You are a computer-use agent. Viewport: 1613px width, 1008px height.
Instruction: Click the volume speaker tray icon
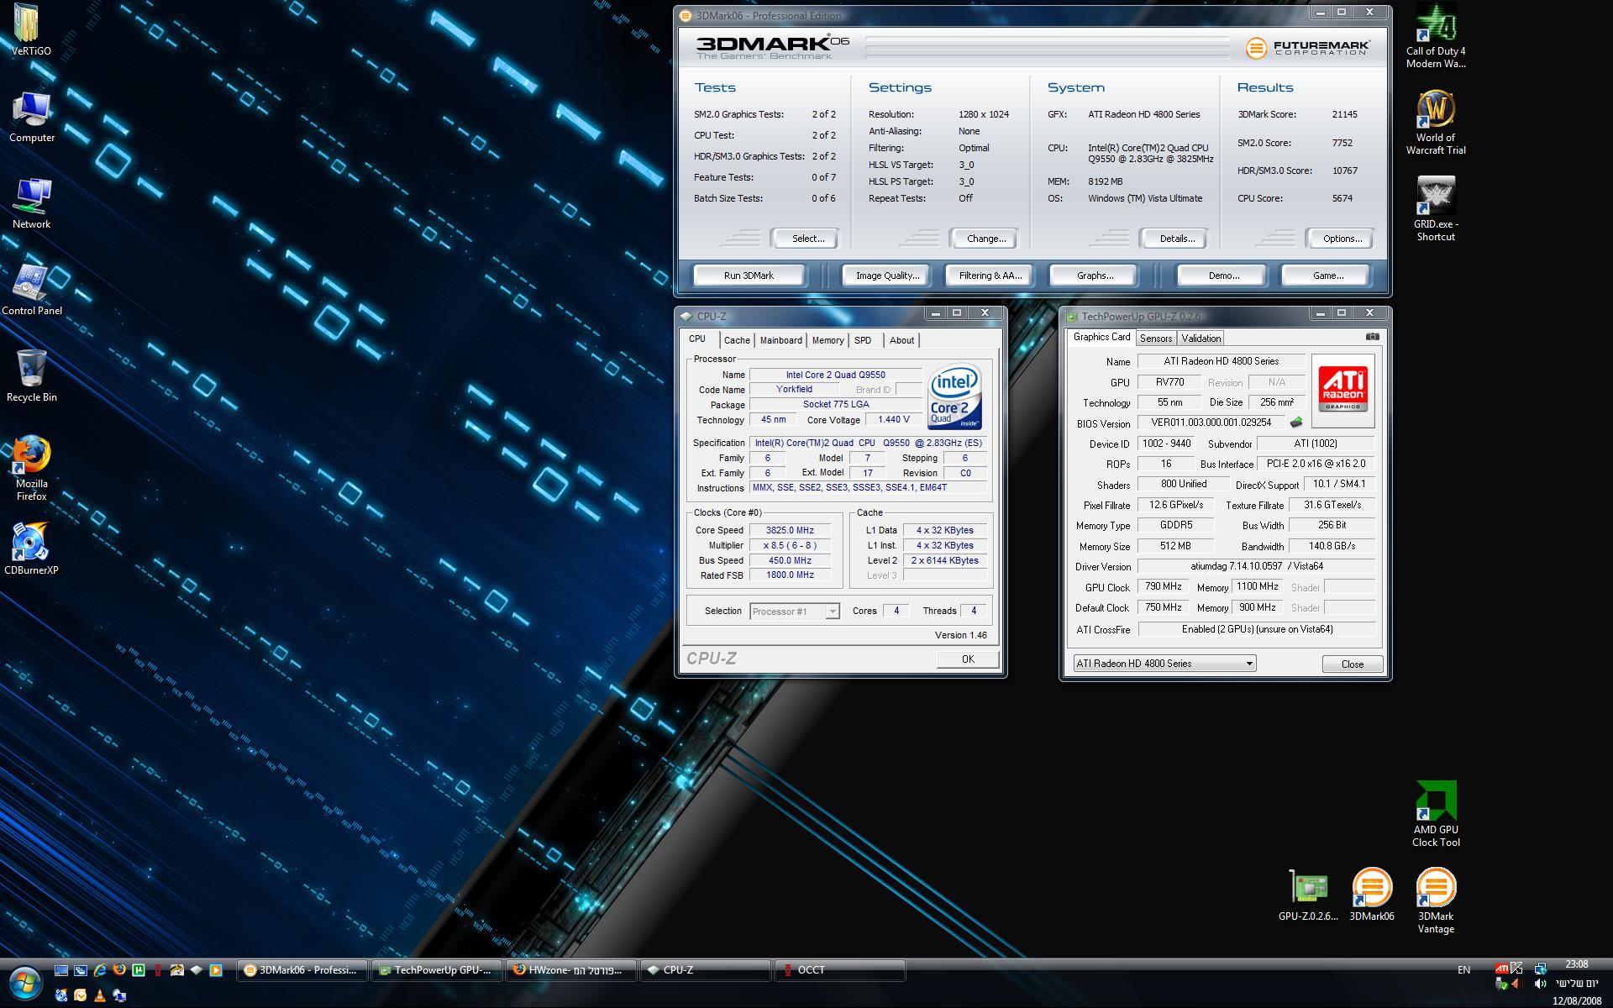[x=1540, y=984]
